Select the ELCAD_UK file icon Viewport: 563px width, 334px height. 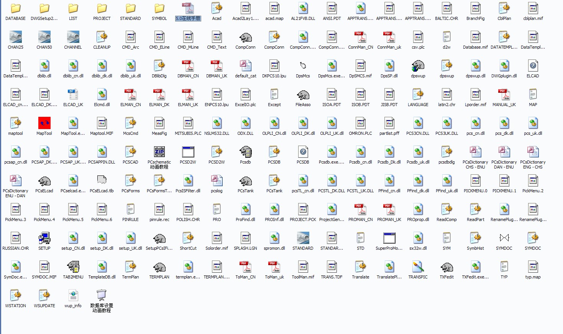click(73, 94)
